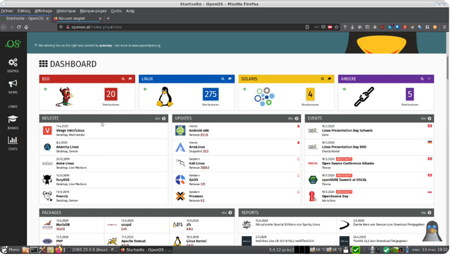Open the Marque-pages menu

click(x=93, y=11)
